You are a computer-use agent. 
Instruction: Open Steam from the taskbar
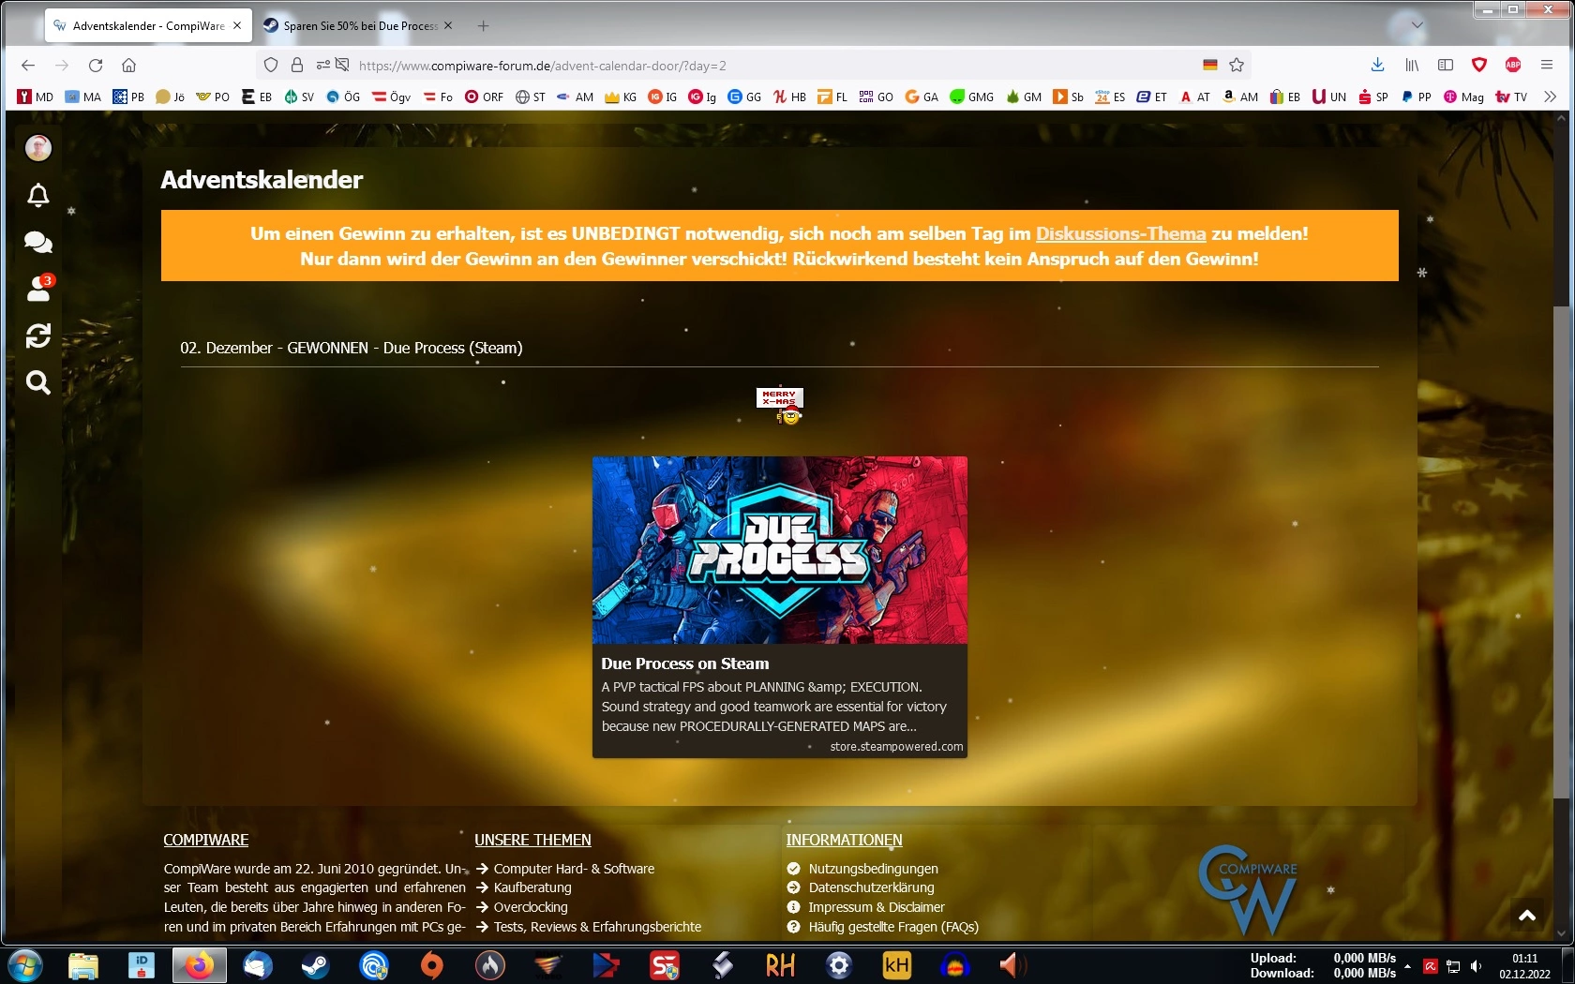[316, 965]
